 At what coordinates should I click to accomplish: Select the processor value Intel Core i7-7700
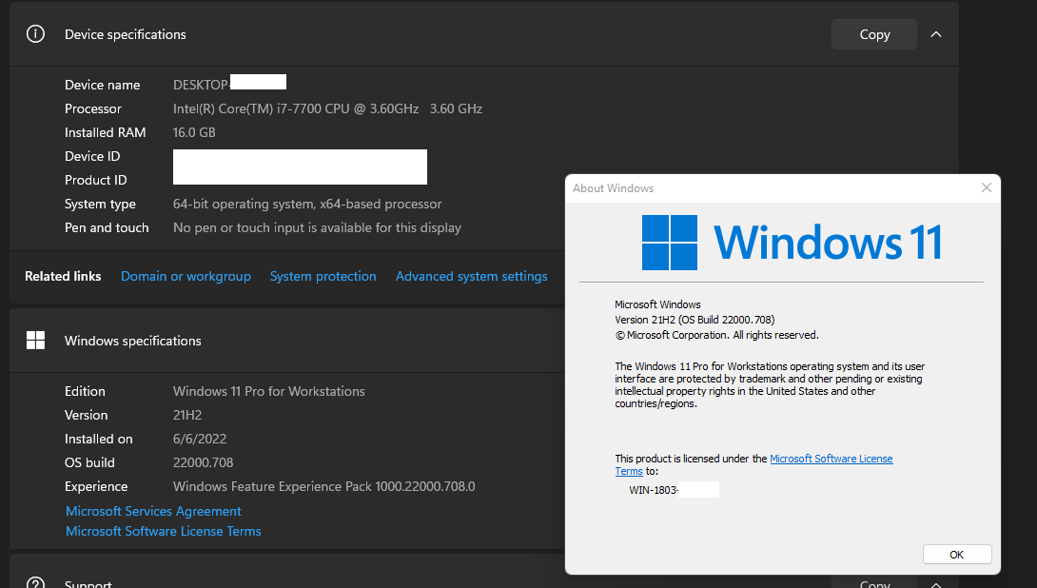coord(327,108)
